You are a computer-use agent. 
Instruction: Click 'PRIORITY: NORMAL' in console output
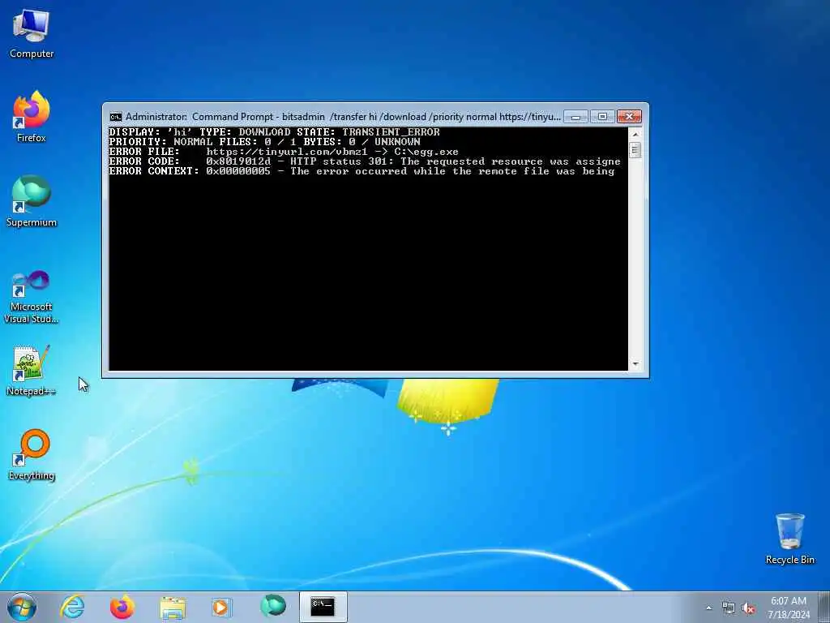click(x=160, y=142)
